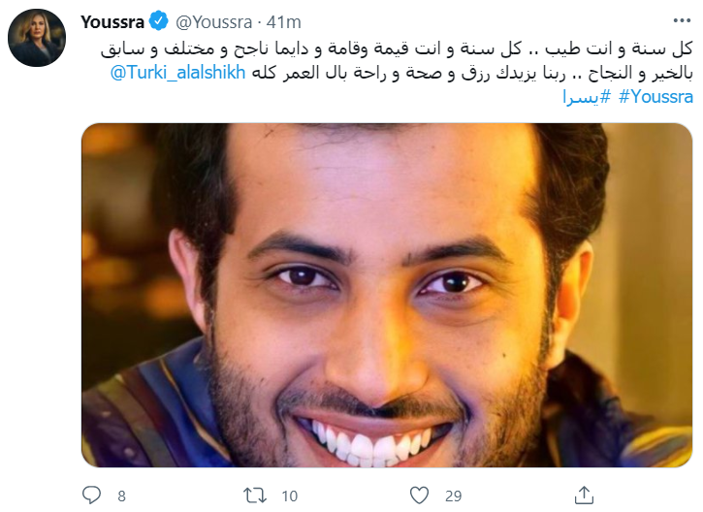The width and height of the screenshot is (703, 512).
Task: Open the display name Youssra in bold
Action: coord(112,22)
